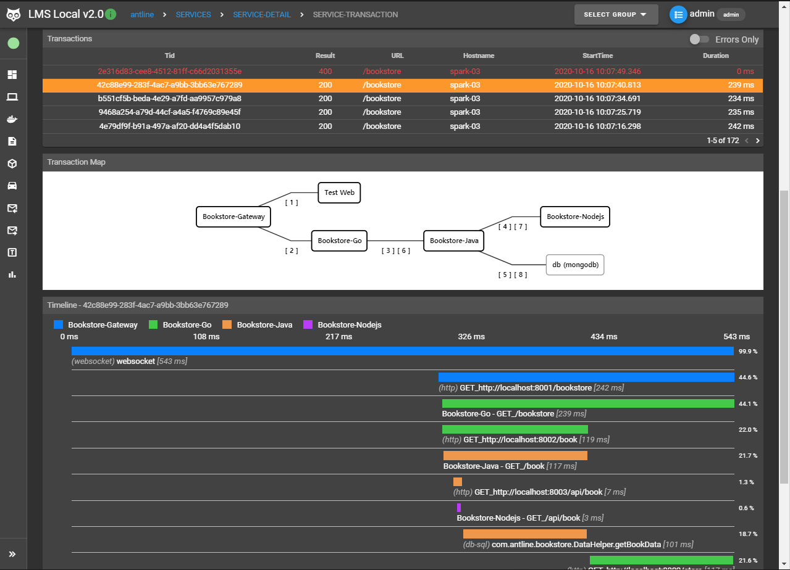Click the laptop hosts icon in sidebar
Image resolution: width=790 pixels, height=570 pixels.
tap(12, 97)
